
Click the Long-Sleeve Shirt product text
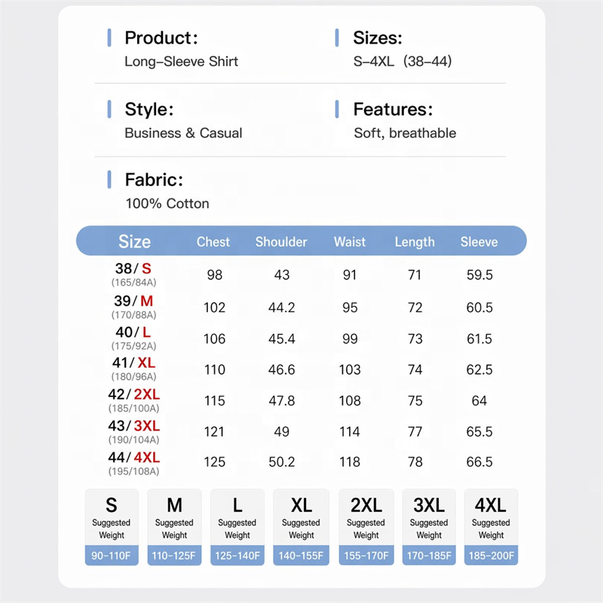point(181,62)
